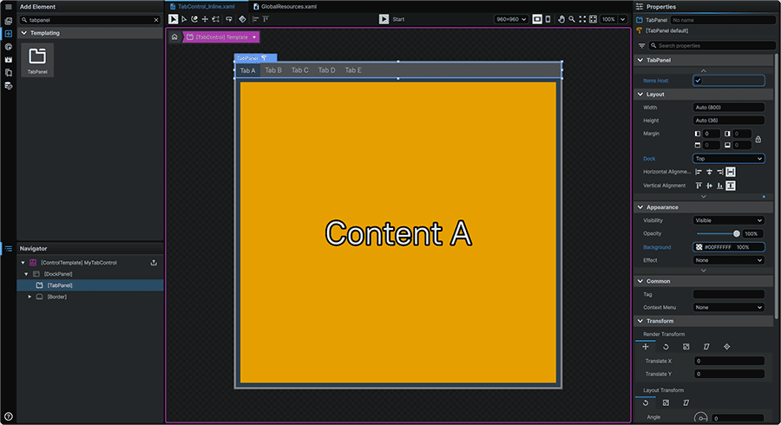Select Tab C in the design canvas
Screen dimensions: 781x425
coord(300,70)
